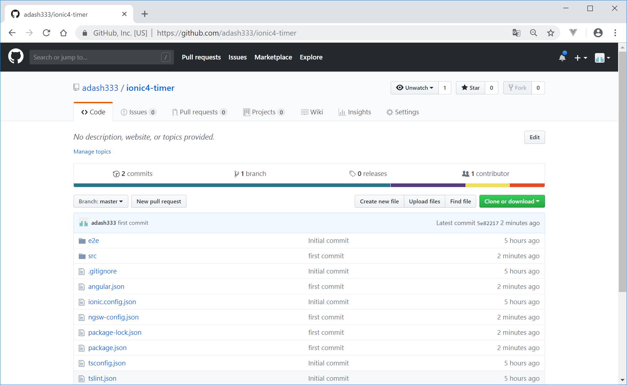Click the translate page icon
This screenshot has width=627, height=385.
coord(516,33)
